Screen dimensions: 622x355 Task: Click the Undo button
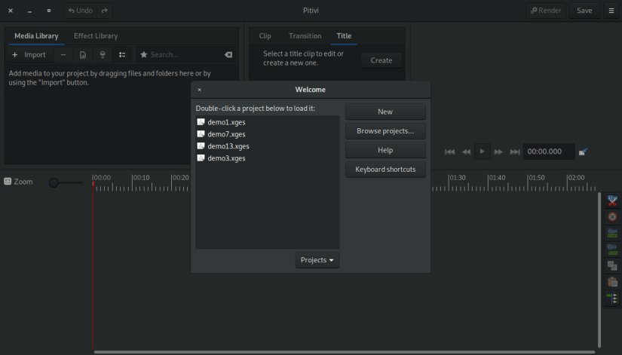(81, 11)
